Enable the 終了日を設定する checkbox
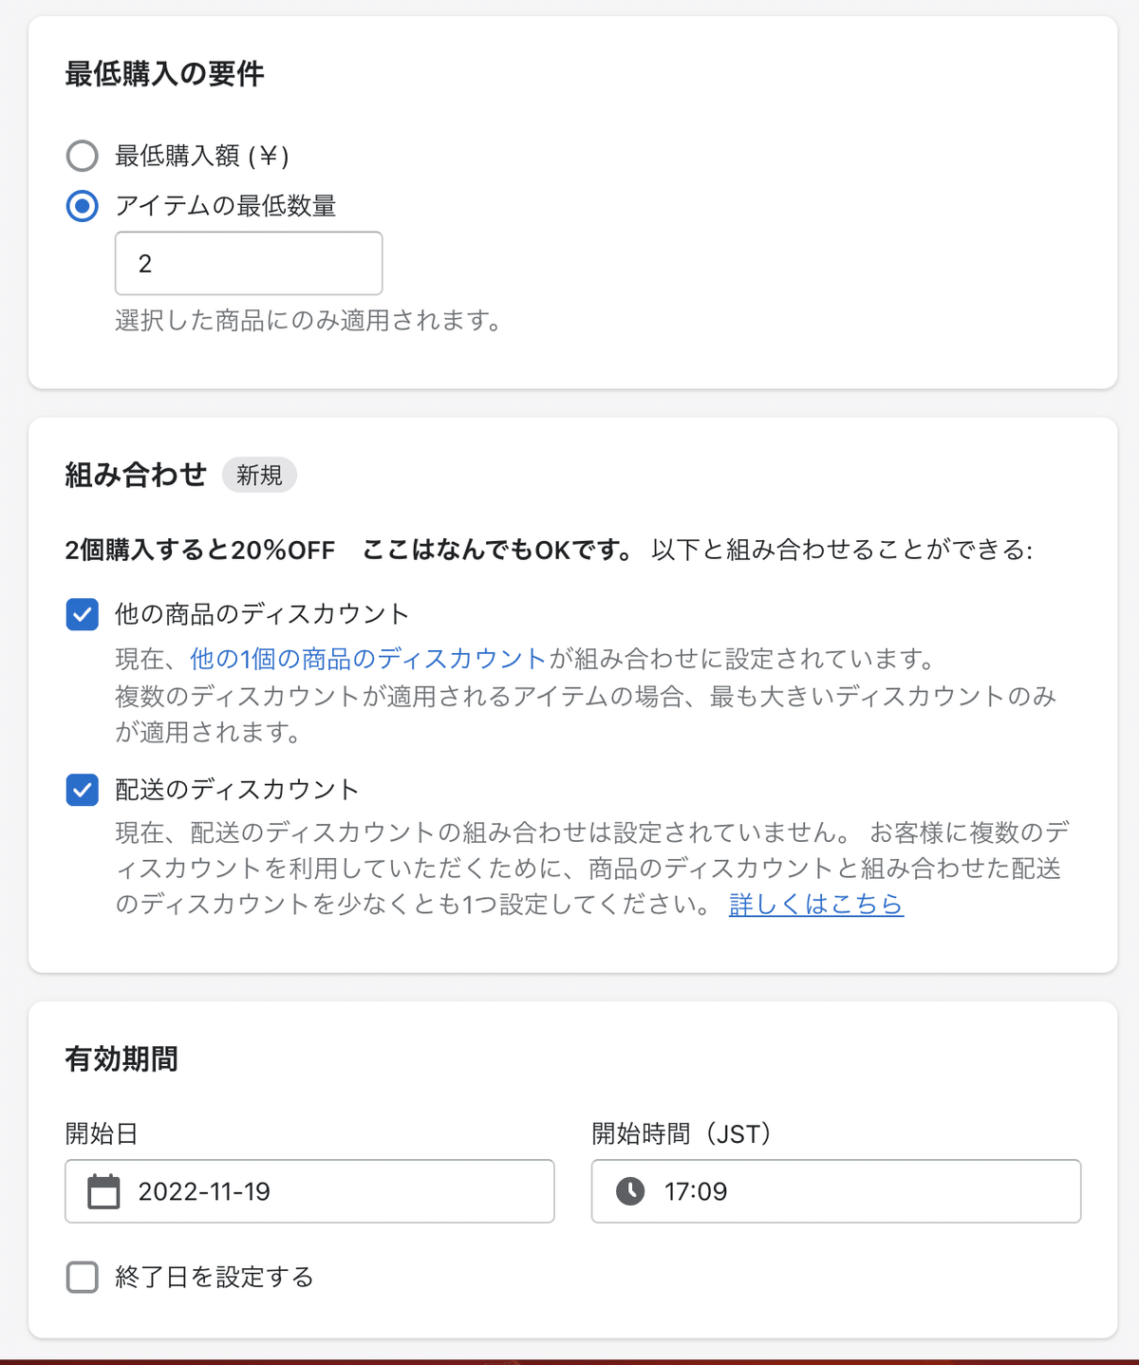This screenshot has width=1139, height=1365. 83,1278
